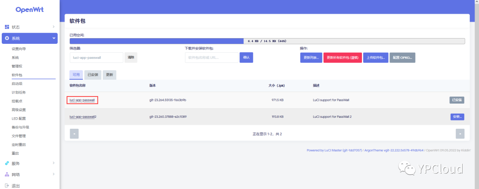This screenshot has height=189, width=479.
Task: Click 'LuCI support for PassWall 2' description
Action: [x=332, y=117]
